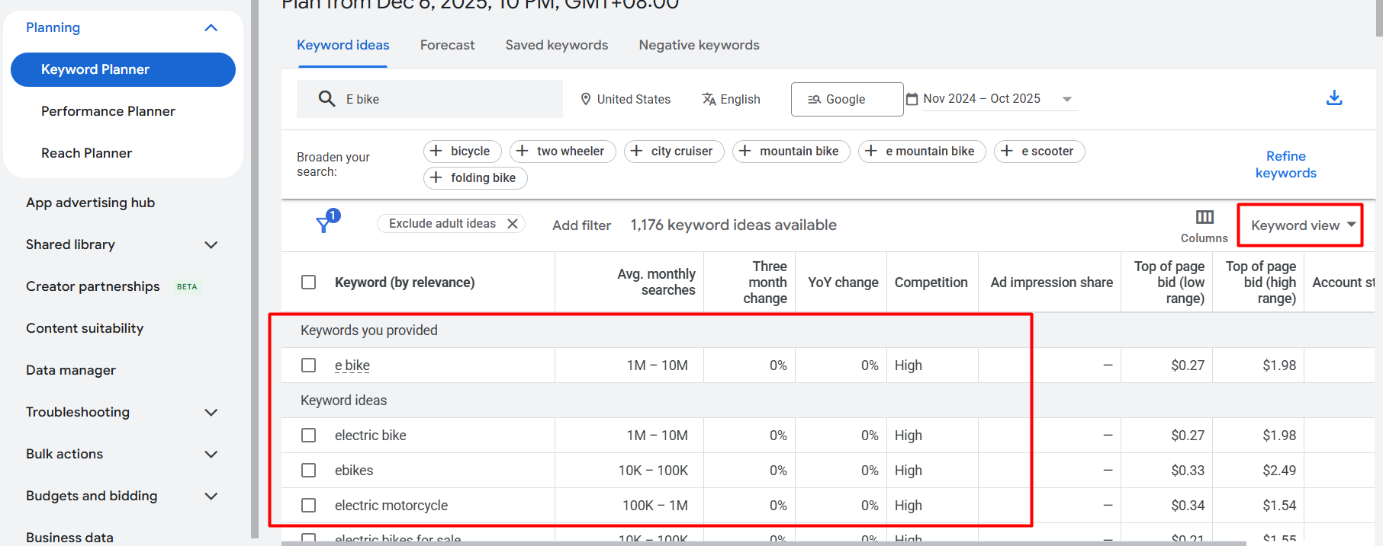Select all keywords with header checkbox
Image resolution: width=1383 pixels, height=546 pixels.
[309, 283]
